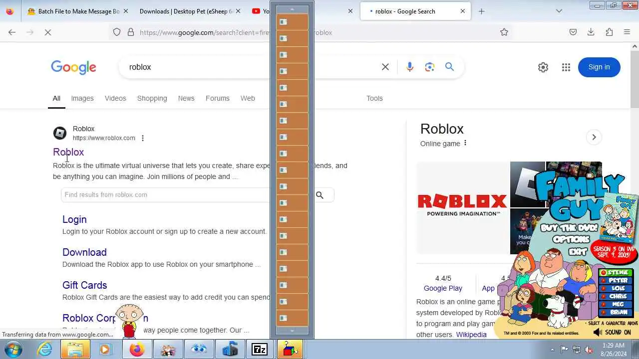Open the News search tab

click(x=186, y=98)
